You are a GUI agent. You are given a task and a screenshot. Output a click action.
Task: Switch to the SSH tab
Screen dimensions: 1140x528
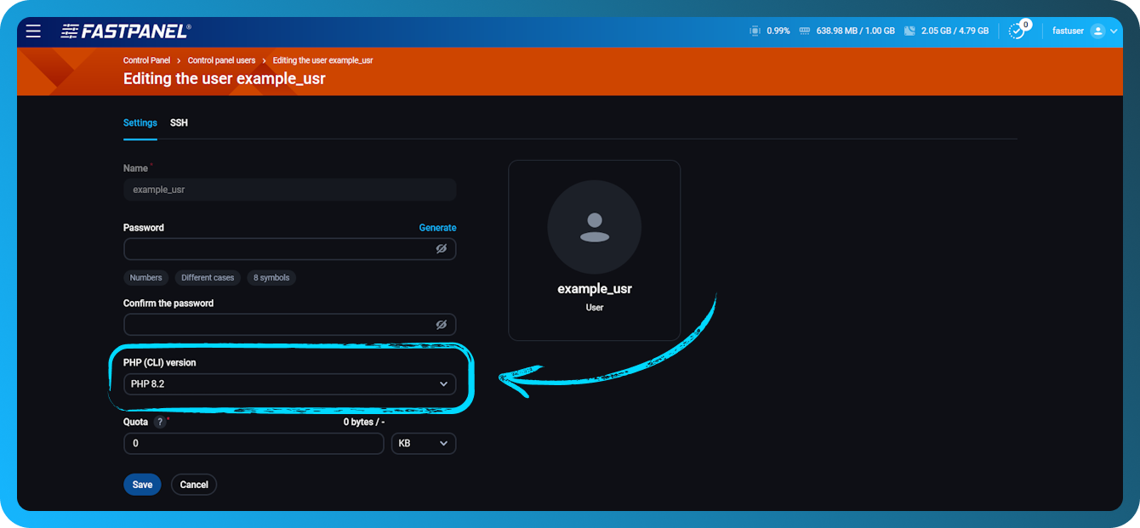pos(179,122)
